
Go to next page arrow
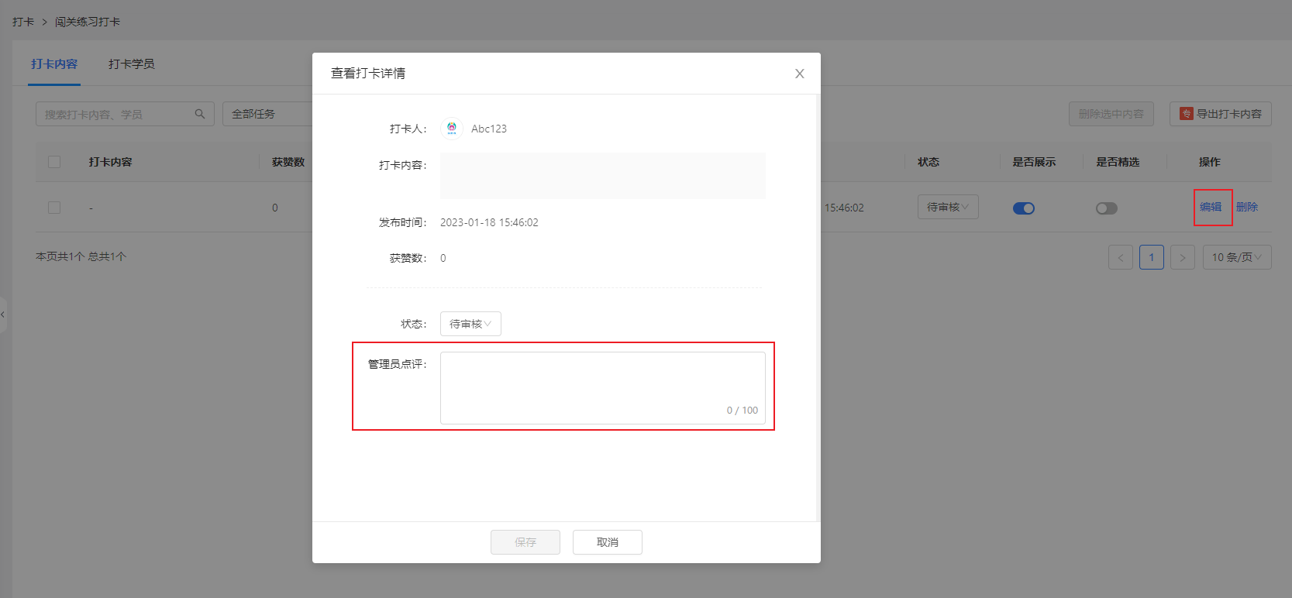pyautogui.click(x=1183, y=257)
